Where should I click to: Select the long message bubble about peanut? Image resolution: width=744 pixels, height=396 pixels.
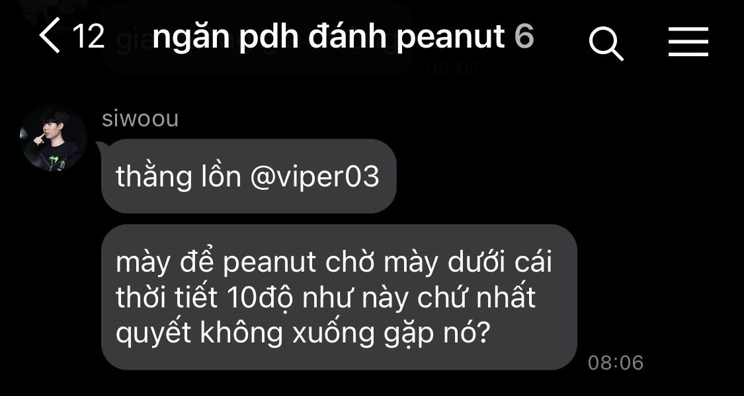[339, 297]
